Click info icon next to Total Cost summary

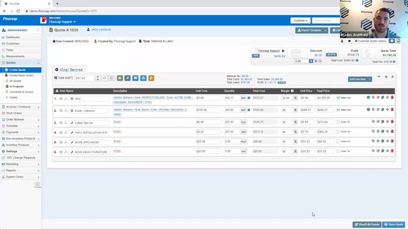(357, 60)
